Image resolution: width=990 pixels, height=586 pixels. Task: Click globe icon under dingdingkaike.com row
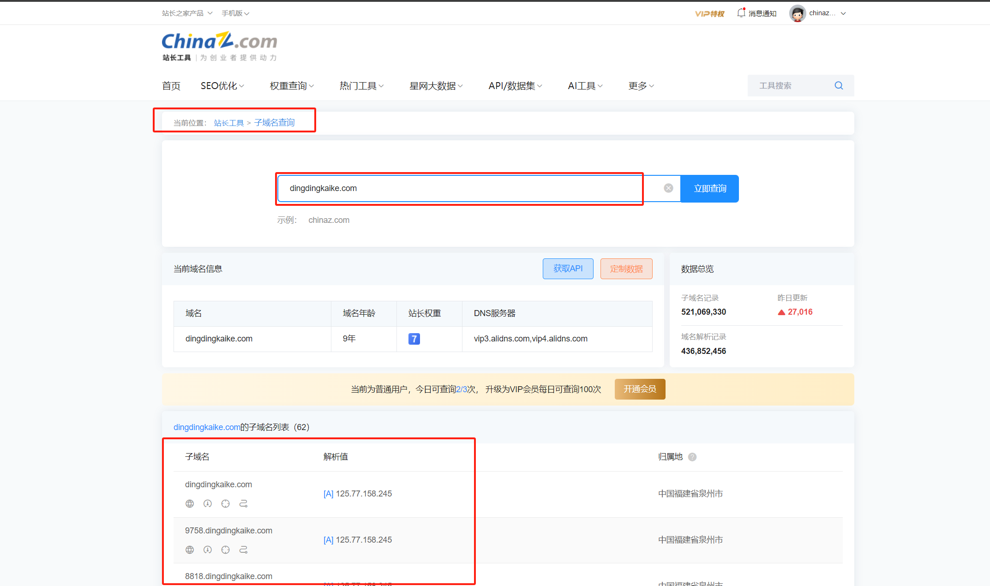click(x=190, y=503)
